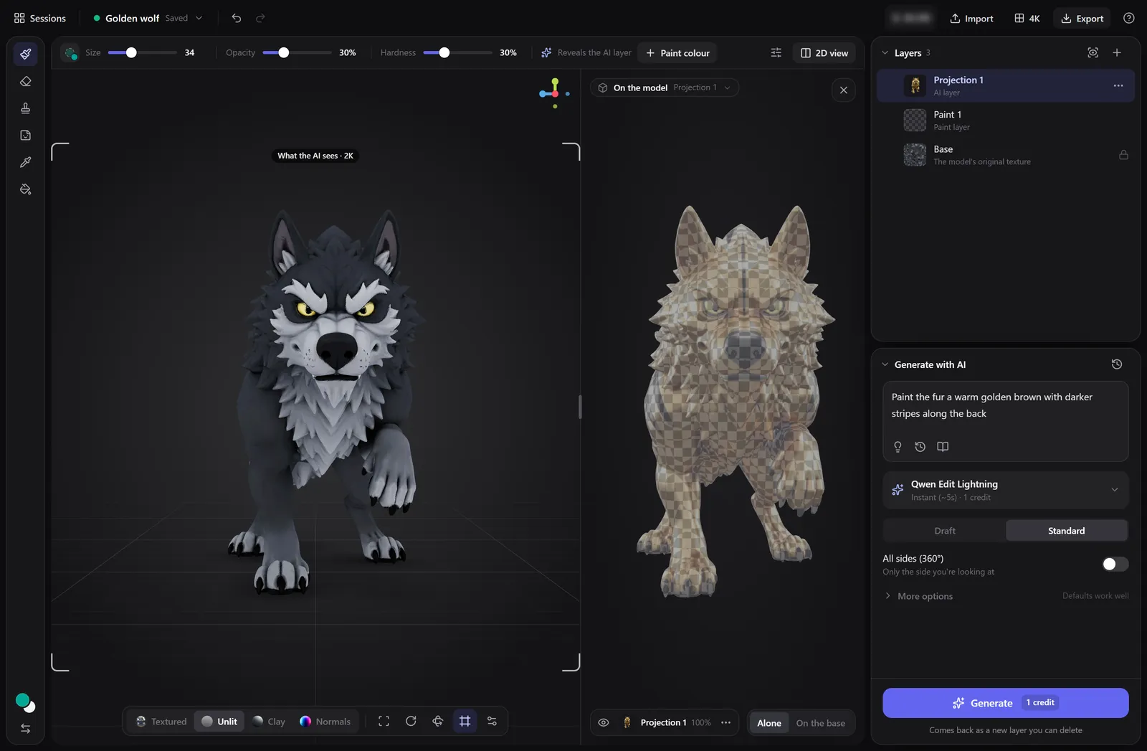This screenshot has height=751, width=1147.
Task: Select the Standard quality tab
Action: point(1067,531)
